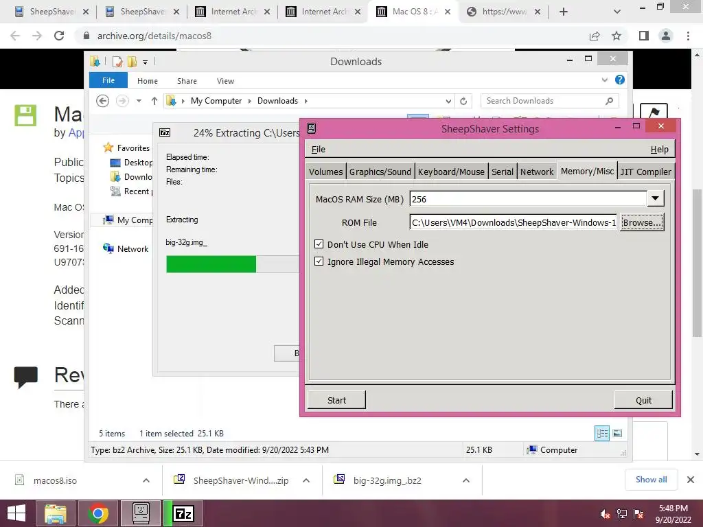Open the Action Center flag icon
Screen dimensions: 703x527
click(638, 514)
